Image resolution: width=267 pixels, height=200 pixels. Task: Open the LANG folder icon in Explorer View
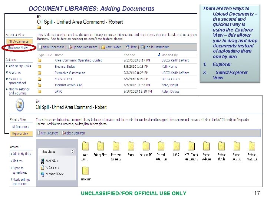point(176,146)
